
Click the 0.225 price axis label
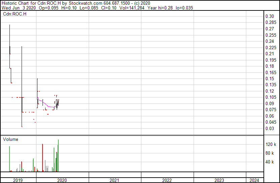[271, 48]
